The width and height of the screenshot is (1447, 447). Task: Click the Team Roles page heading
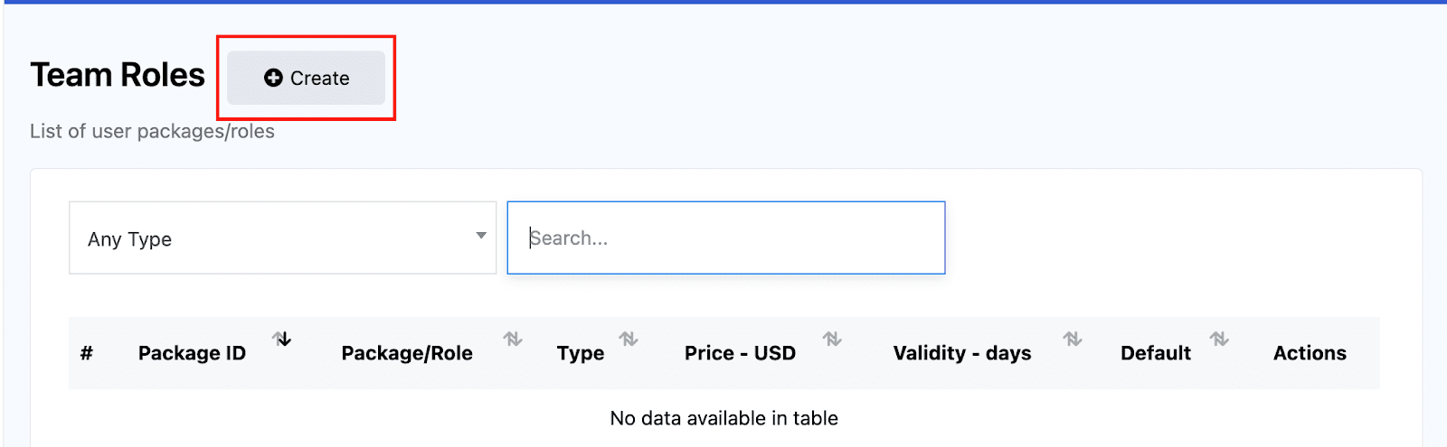click(118, 75)
